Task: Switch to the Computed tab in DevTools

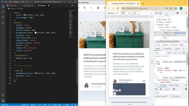Action: tap(167, 49)
